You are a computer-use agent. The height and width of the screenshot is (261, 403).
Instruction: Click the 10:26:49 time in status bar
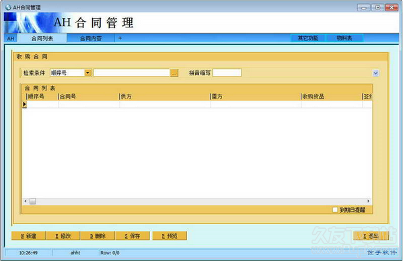tap(28, 253)
